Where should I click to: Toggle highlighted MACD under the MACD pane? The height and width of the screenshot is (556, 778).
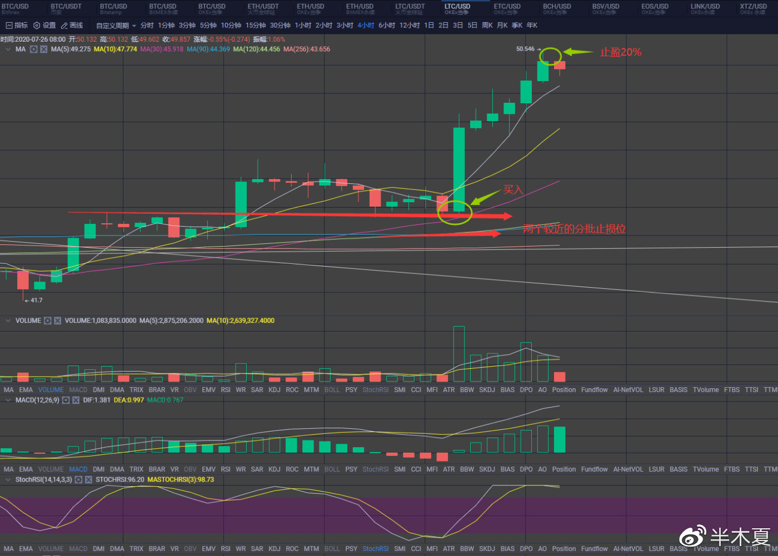tap(78, 469)
